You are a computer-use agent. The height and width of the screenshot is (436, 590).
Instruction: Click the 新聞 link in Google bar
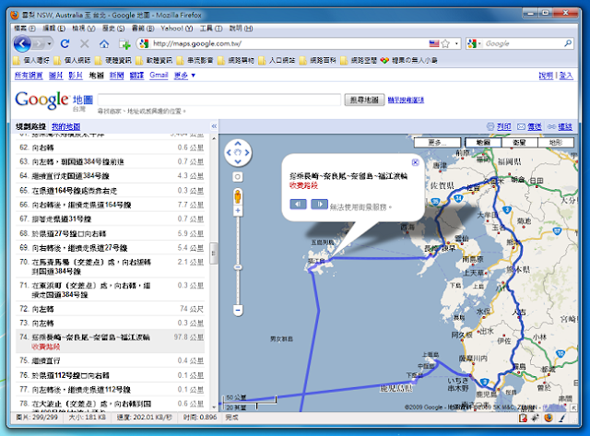pyautogui.click(x=117, y=76)
